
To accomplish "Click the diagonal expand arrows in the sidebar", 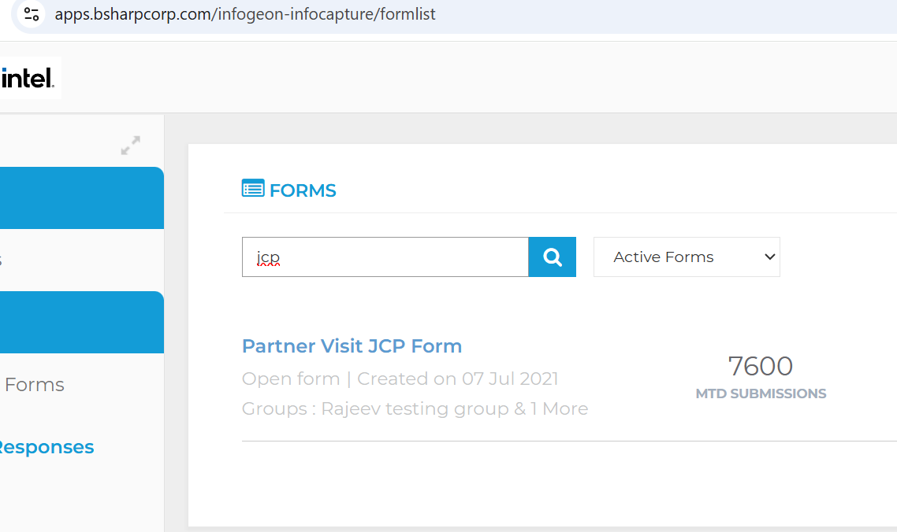I will [x=131, y=145].
